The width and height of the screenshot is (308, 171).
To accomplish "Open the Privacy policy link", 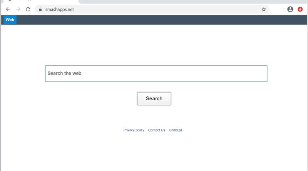I will click(x=134, y=130).
